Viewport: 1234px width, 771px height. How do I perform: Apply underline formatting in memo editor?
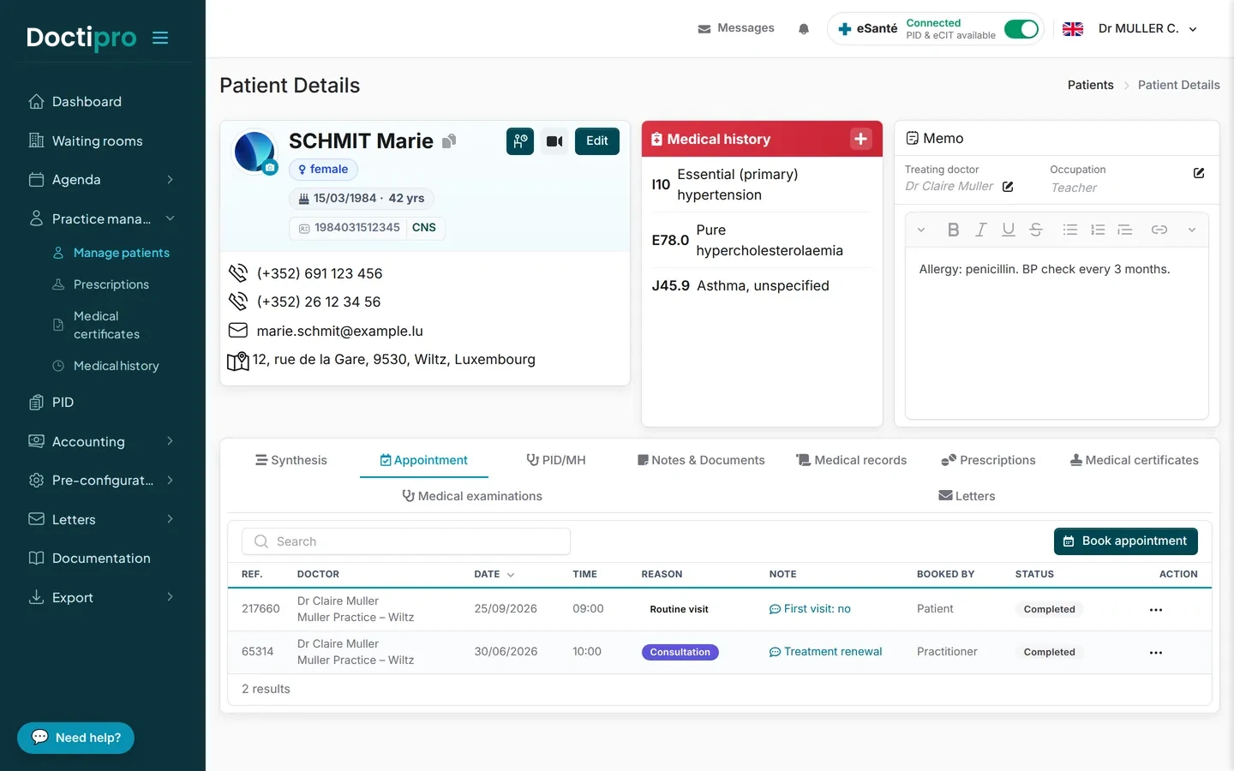pyautogui.click(x=1009, y=230)
